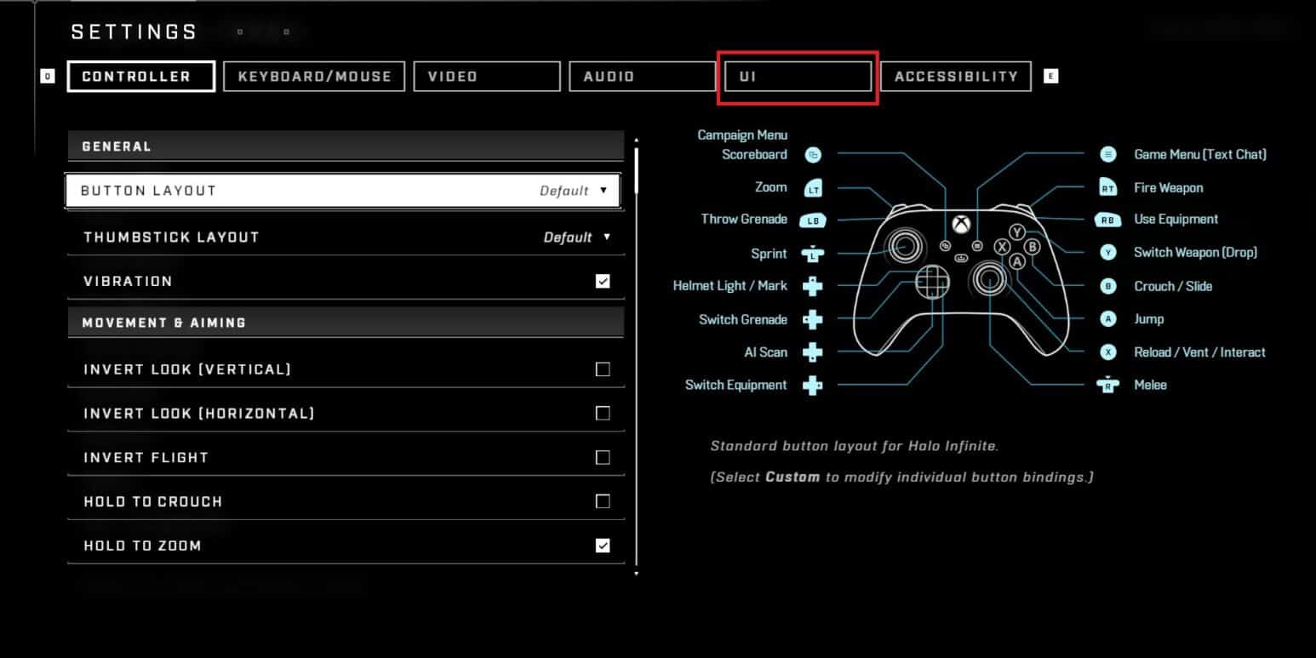
Task: Switch to the Audio tab
Action: [x=643, y=76]
